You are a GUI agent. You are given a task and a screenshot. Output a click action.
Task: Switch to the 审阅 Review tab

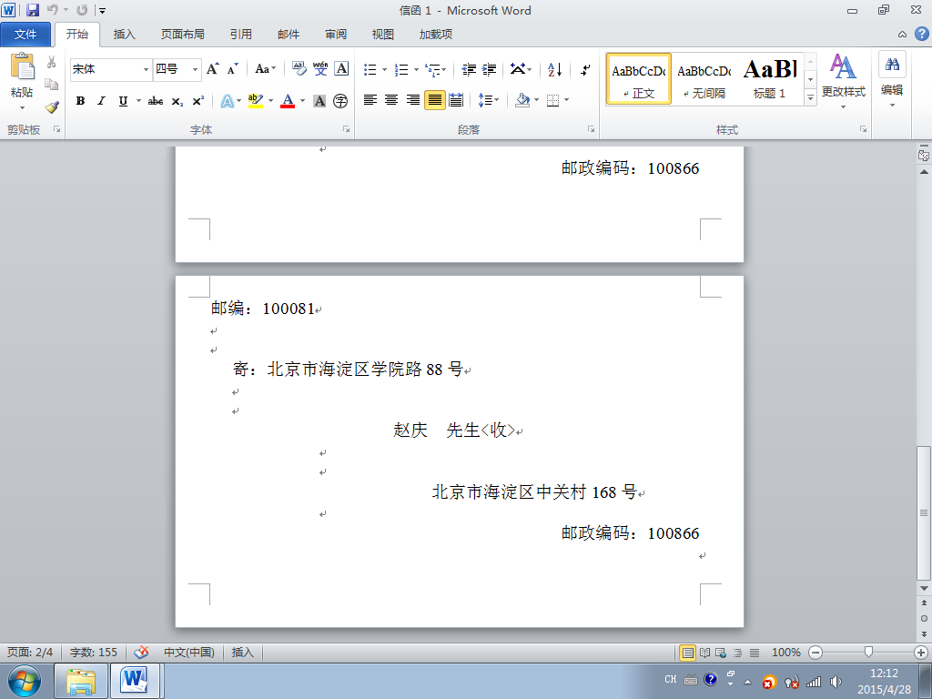pyautogui.click(x=336, y=35)
